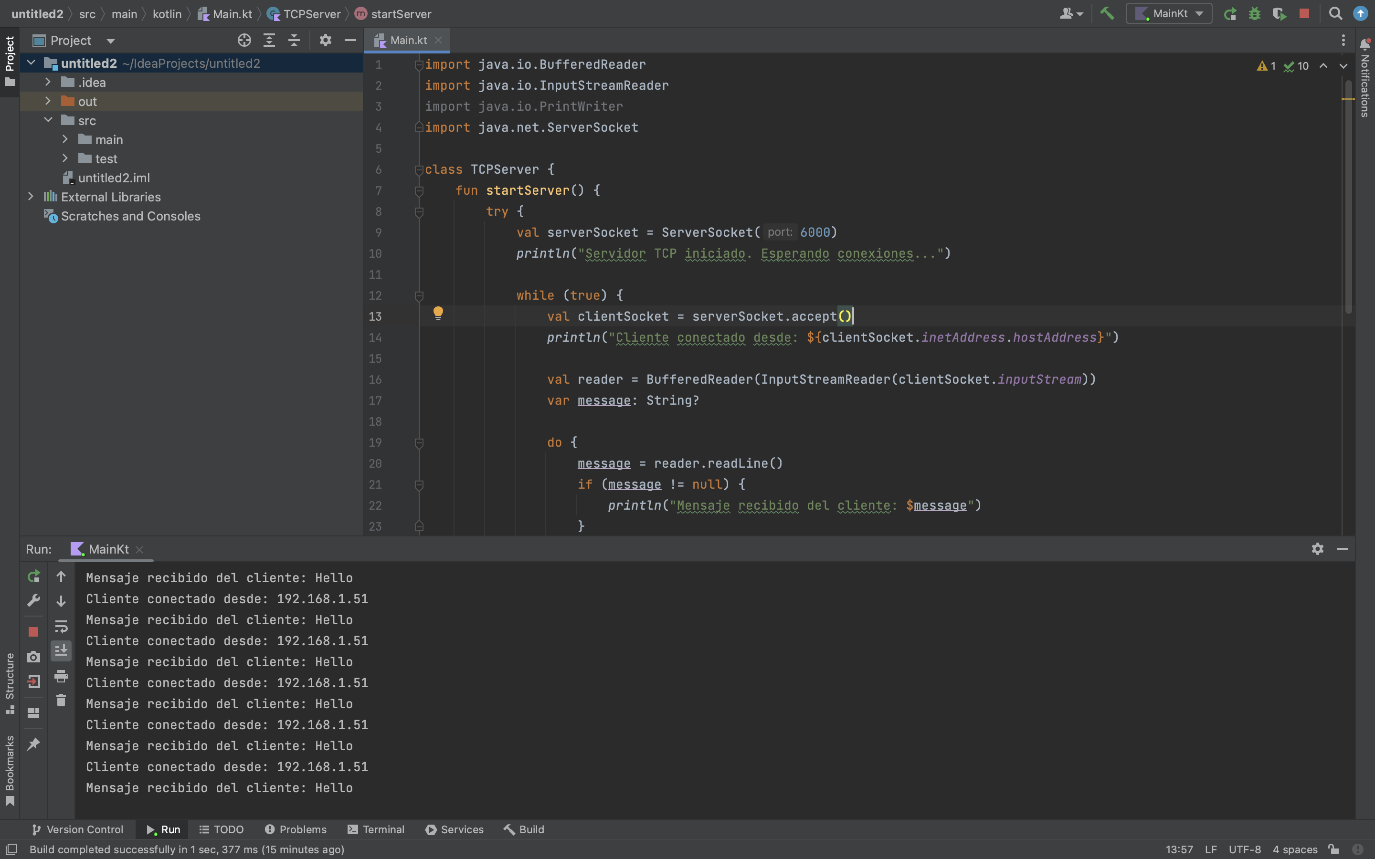Stop the running process with red square

pyautogui.click(x=1304, y=14)
